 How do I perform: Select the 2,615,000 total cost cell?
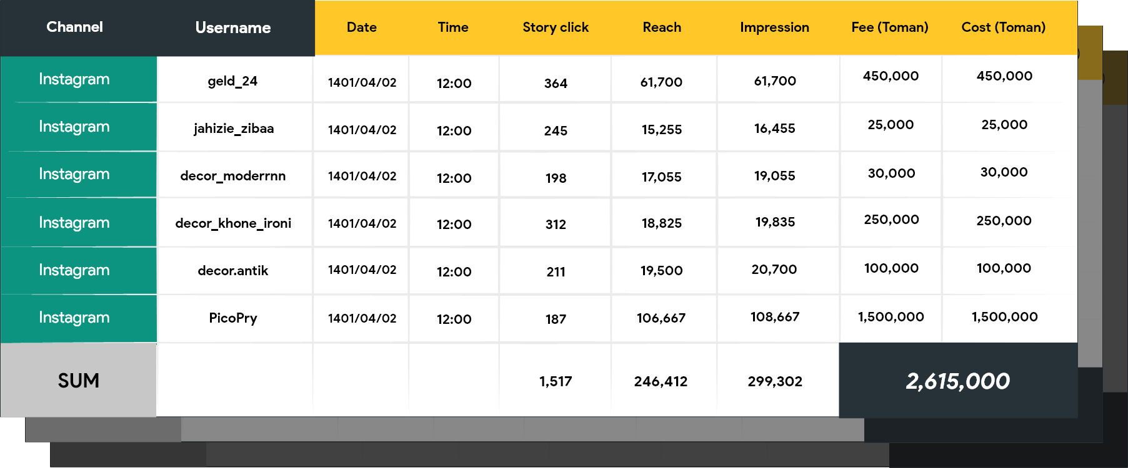click(957, 381)
